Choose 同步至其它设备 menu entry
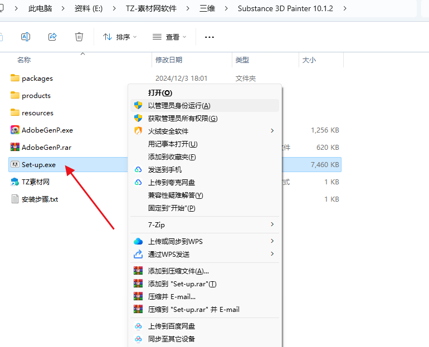 click(x=204, y=339)
